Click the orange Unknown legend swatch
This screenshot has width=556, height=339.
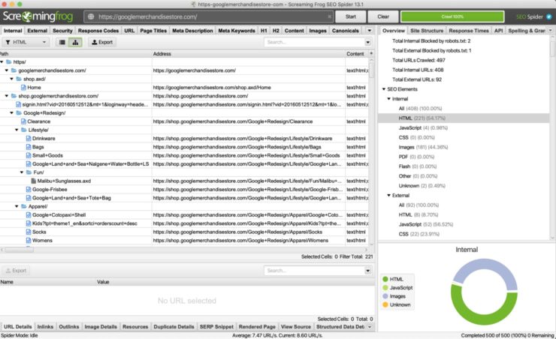coord(385,304)
